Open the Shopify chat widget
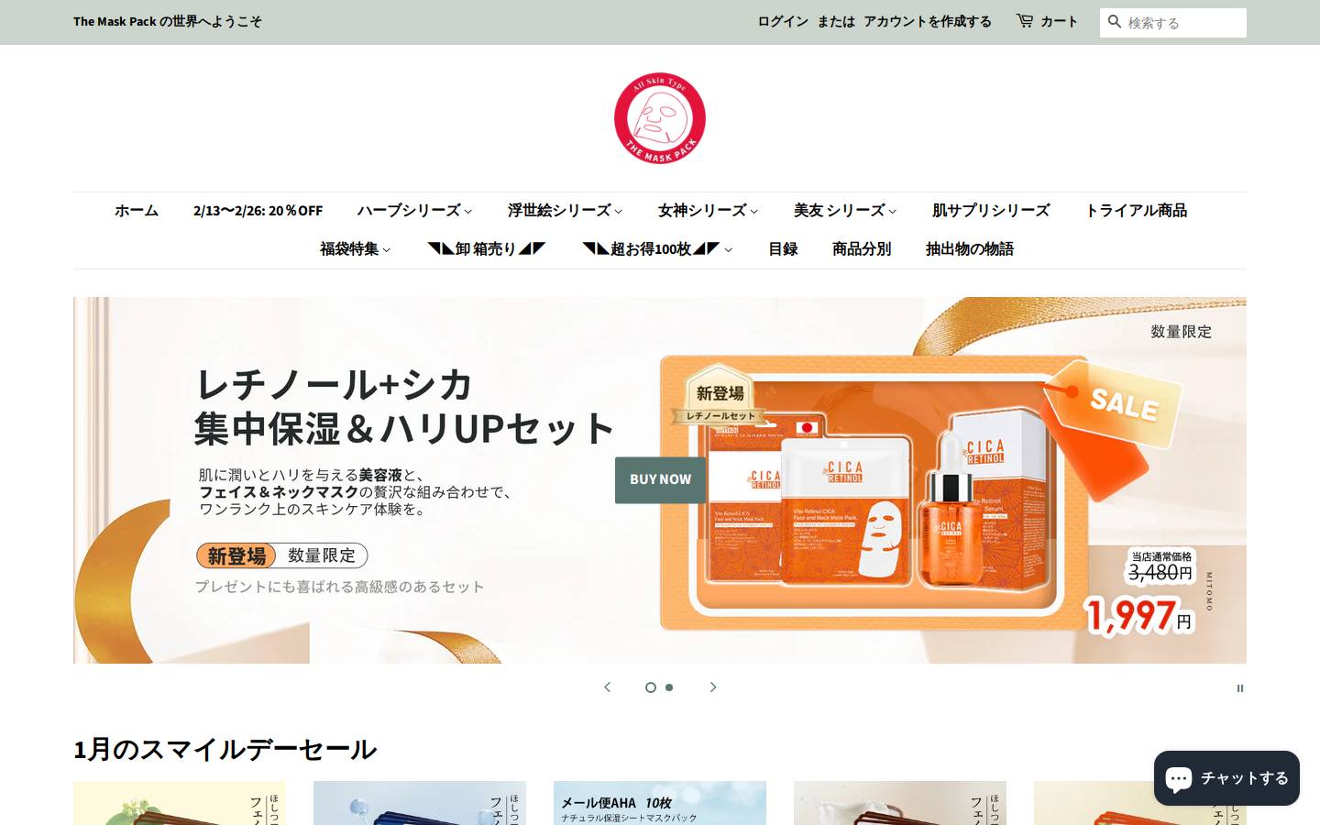The image size is (1320, 825). click(1226, 778)
